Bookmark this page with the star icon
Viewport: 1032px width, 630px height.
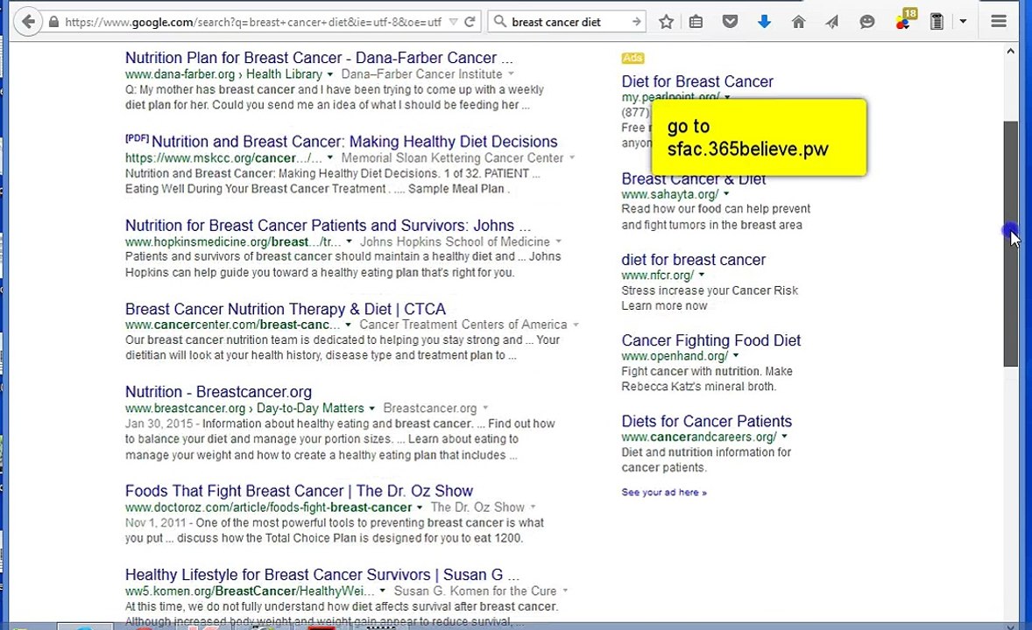[x=666, y=22]
